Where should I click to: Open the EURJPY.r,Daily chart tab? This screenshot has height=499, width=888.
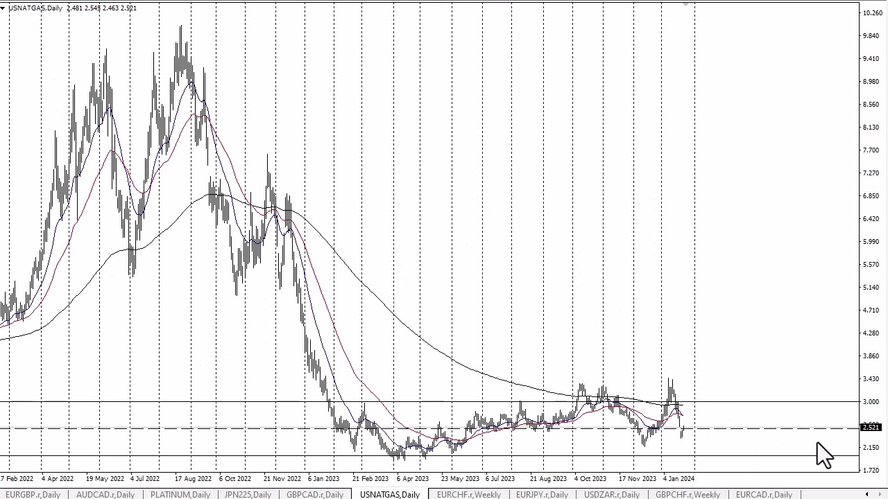(x=542, y=494)
